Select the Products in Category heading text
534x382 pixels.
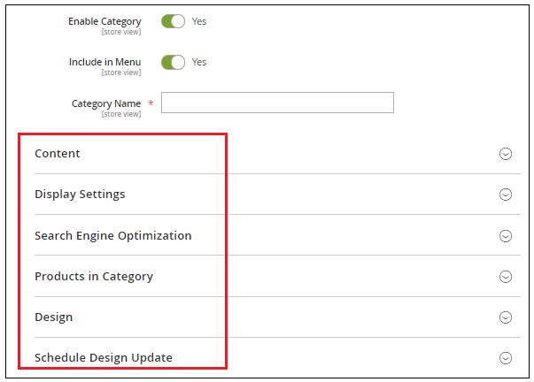point(94,277)
